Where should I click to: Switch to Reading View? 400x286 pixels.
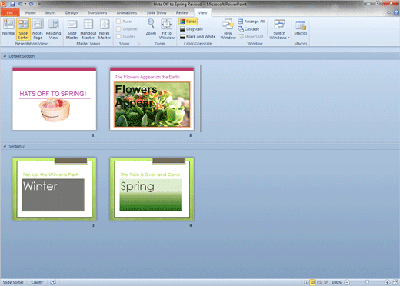pos(53,29)
